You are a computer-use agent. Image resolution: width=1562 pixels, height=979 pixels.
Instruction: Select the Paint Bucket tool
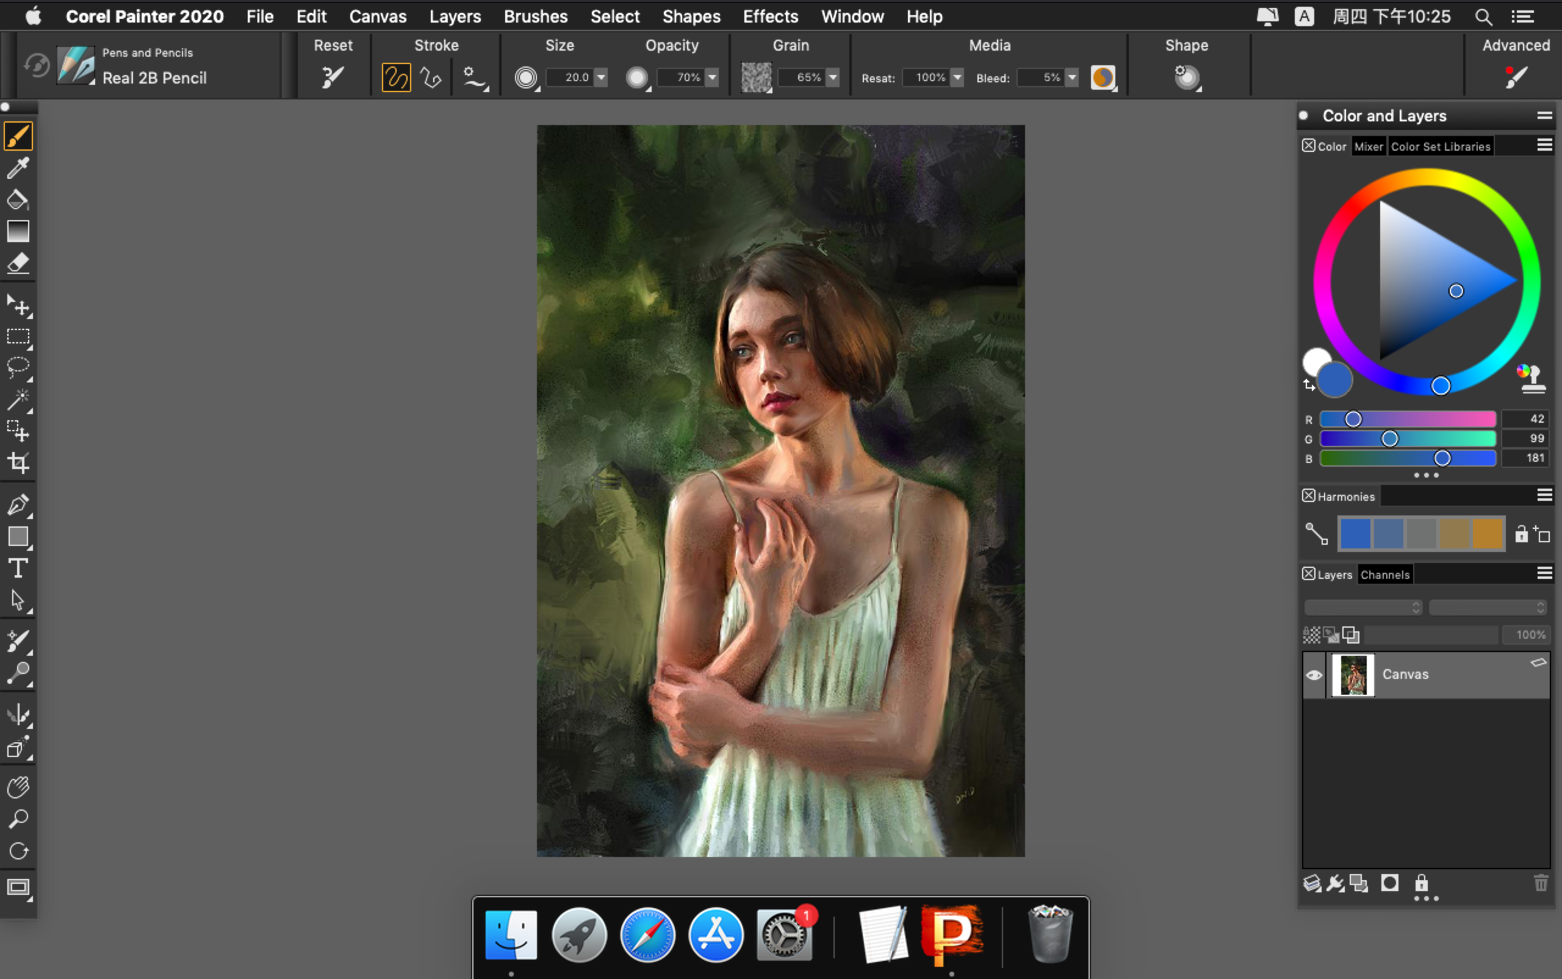tap(18, 199)
